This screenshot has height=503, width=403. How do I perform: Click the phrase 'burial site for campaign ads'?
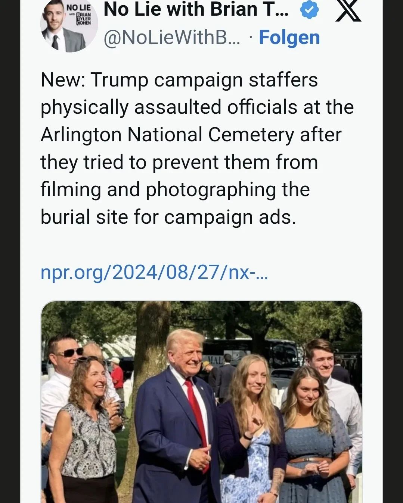click(x=168, y=217)
